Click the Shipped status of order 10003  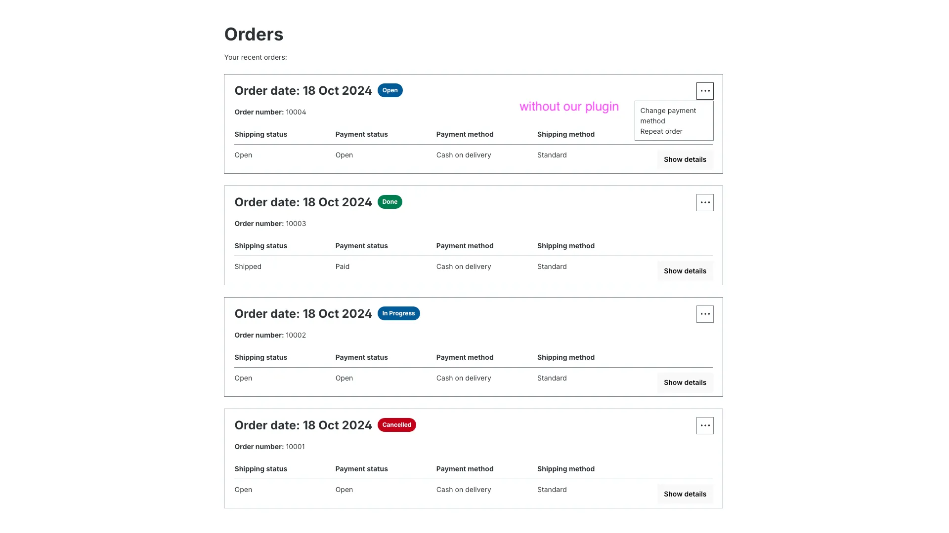click(x=248, y=266)
